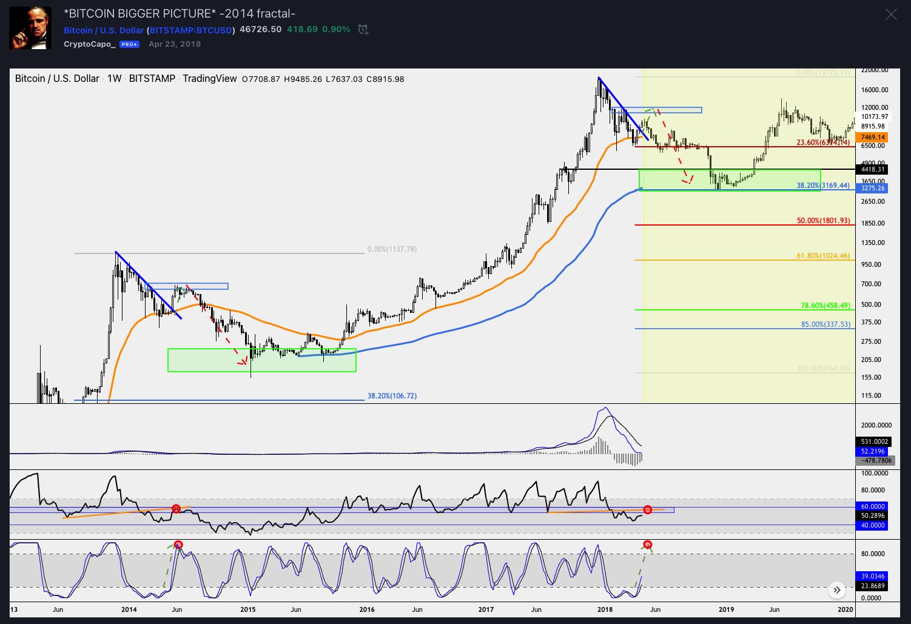Click the 0.00%(1137.78) Fibonacci label
This screenshot has width=911, height=624.
[392, 249]
